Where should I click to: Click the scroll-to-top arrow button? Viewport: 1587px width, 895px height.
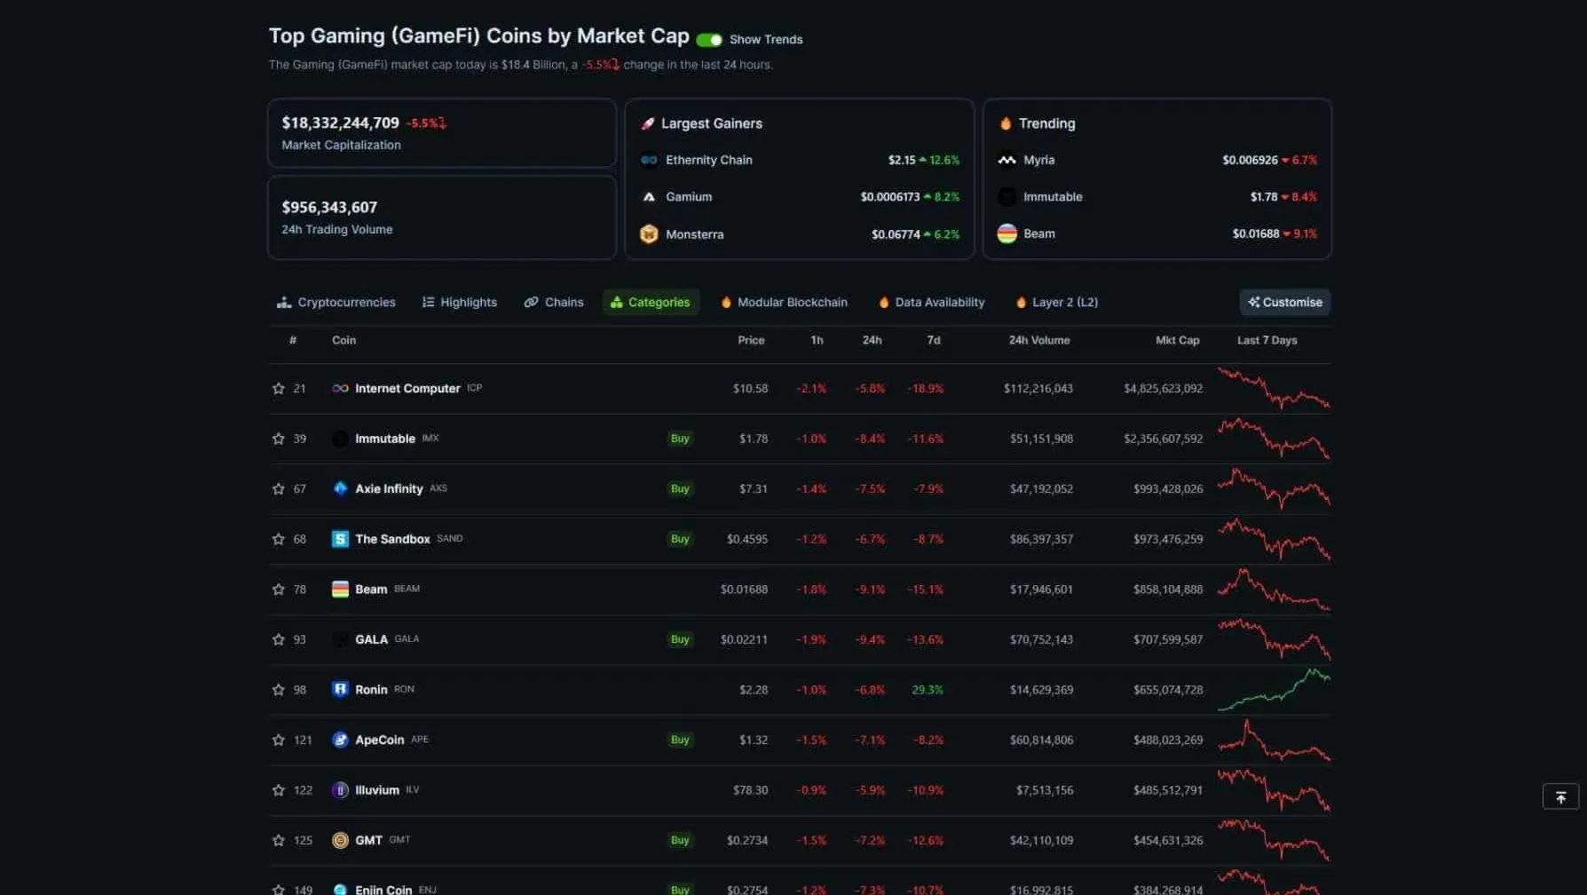(1561, 796)
